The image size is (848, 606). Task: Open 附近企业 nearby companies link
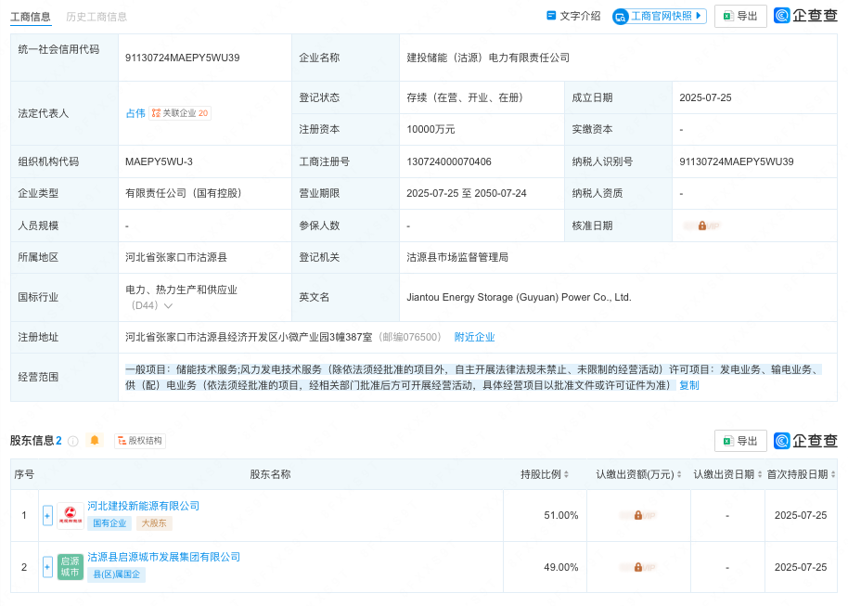(474, 337)
